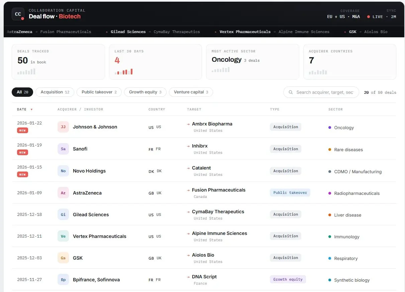
Task: Click the Synthetic biology sector label
Action: (352, 280)
